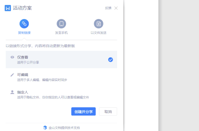This screenshot has height=131, width=199.
Task: Click the eye icon beside 仅查看
Action: 12,57
